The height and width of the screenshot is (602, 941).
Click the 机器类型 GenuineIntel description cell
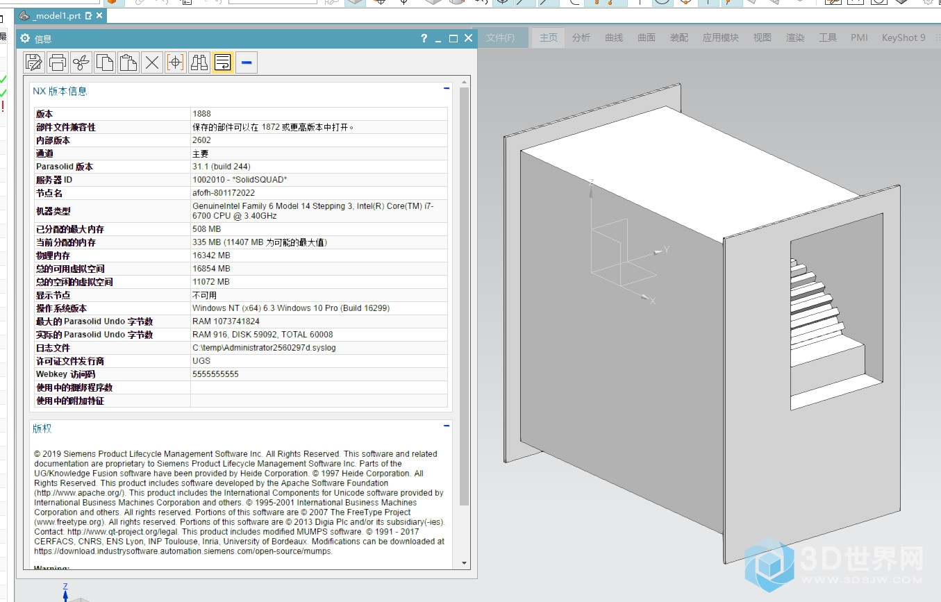[319, 211]
